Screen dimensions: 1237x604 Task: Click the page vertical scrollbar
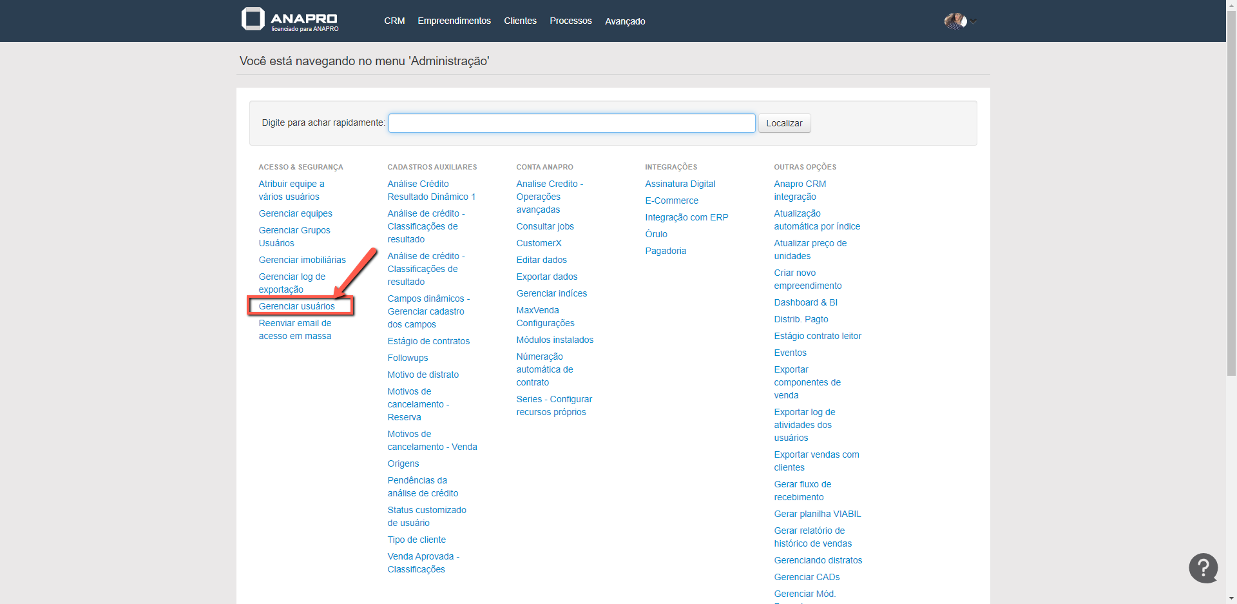[x=1231, y=193]
